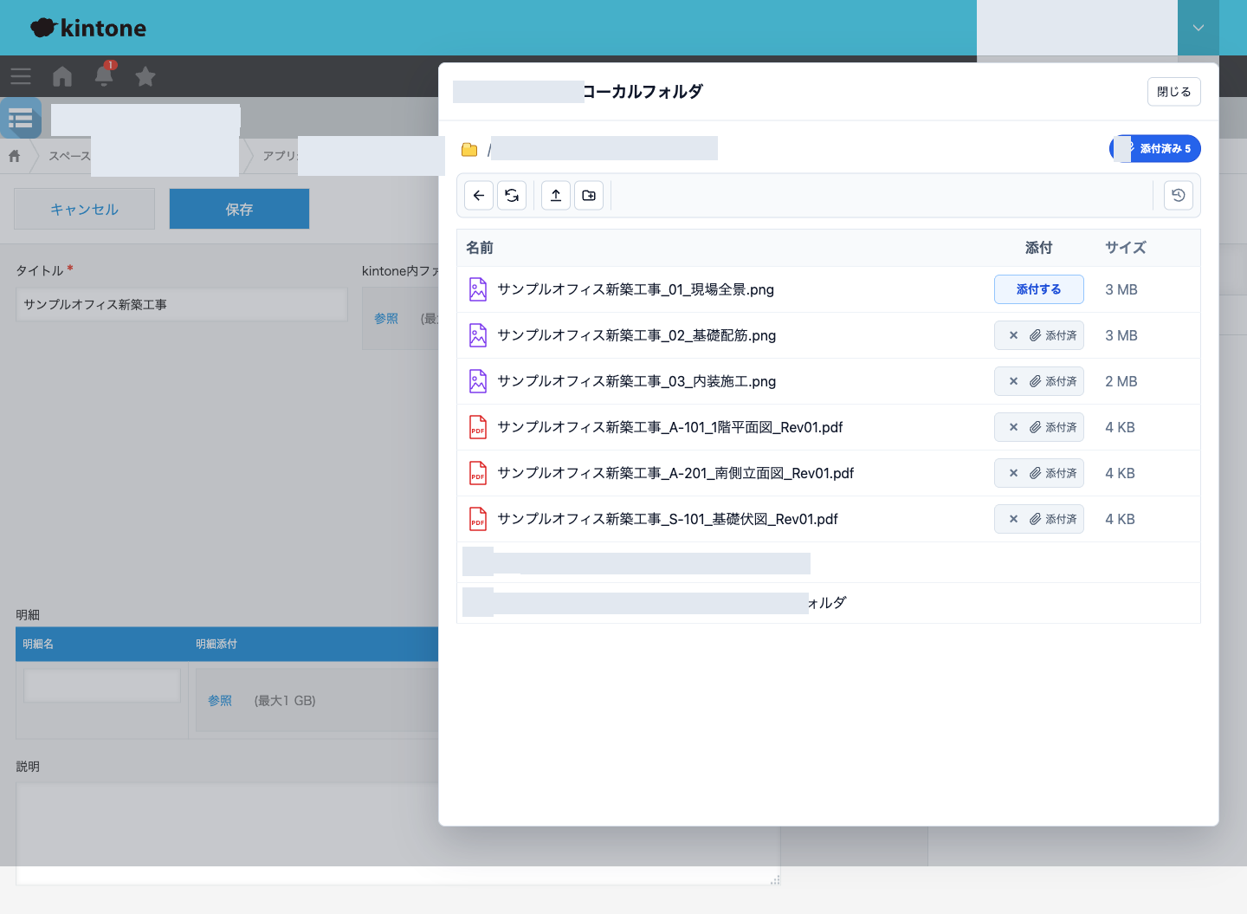The image size is (1247, 914).
Task: Click the タイトル input field
Action: click(182, 305)
